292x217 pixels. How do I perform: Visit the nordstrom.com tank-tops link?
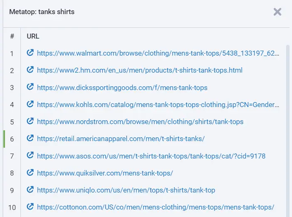point(140,122)
